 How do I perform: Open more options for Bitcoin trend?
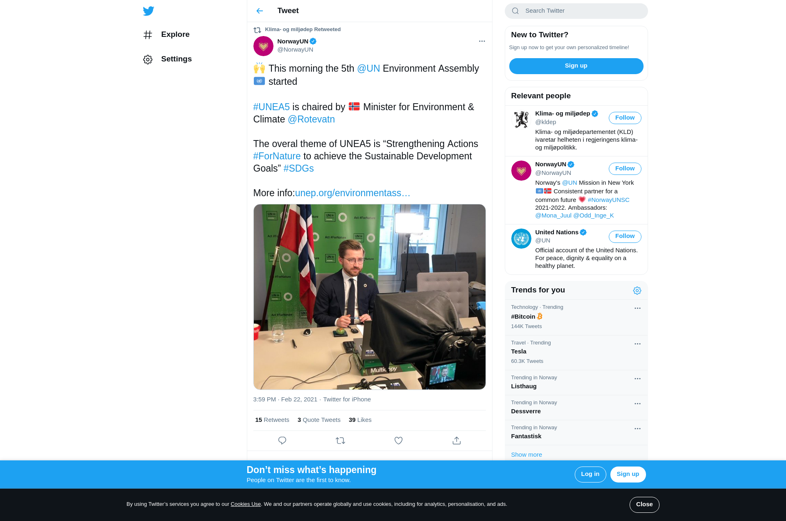click(x=637, y=308)
